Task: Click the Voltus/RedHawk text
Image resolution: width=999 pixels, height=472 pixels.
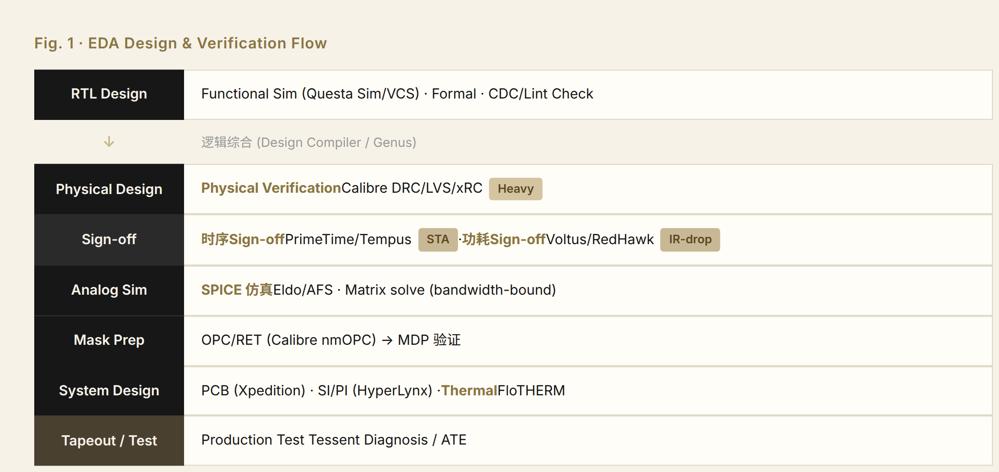Action: (x=600, y=239)
